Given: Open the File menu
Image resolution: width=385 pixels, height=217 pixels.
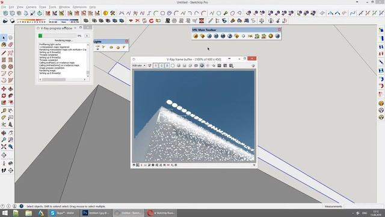Looking at the screenshot, I should coord(4,7).
